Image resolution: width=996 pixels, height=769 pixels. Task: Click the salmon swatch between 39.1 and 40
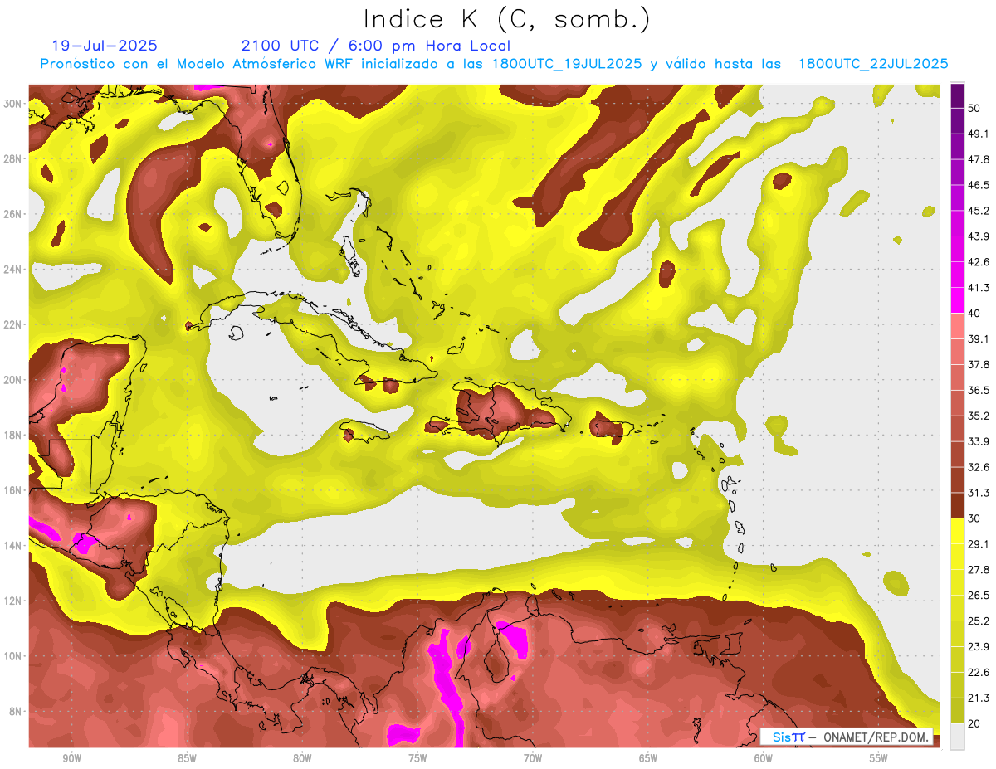(957, 326)
